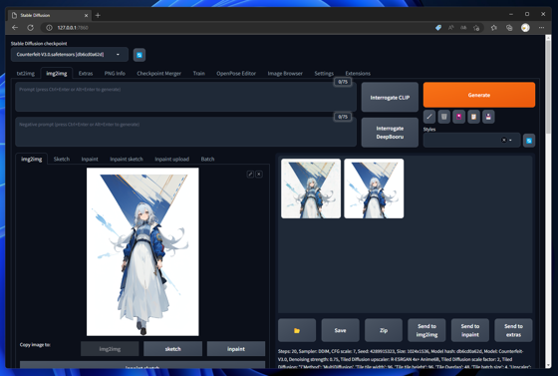This screenshot has height=376, width=558.
Task: Select the top-level img2img tab
Action: pyautogui.click(x=57, y=74)
